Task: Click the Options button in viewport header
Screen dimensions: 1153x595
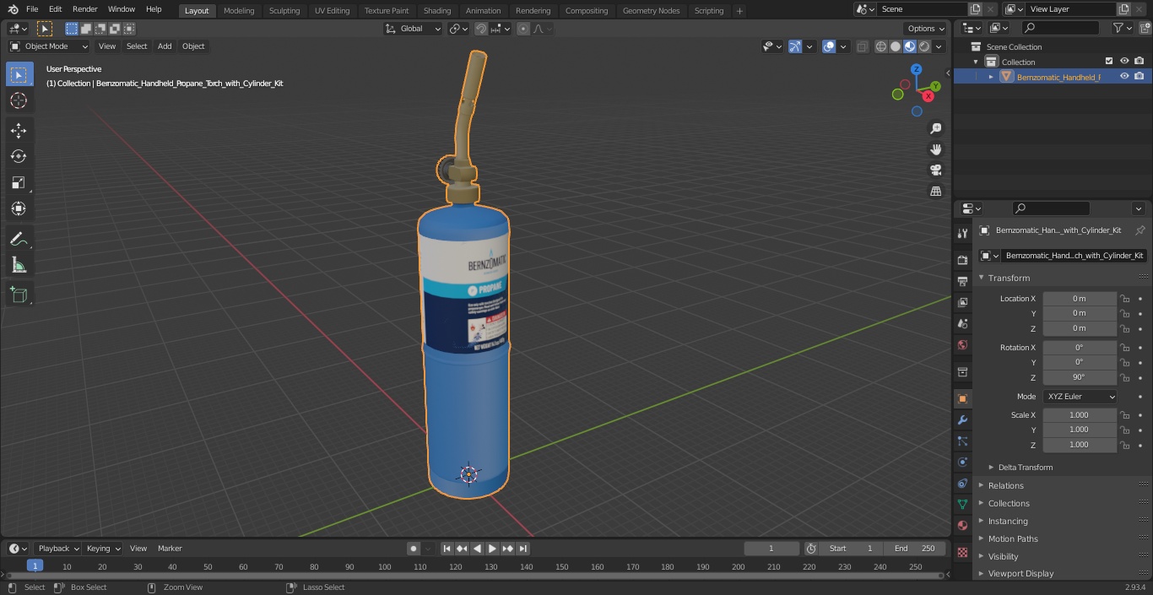Action: point(926,29)
